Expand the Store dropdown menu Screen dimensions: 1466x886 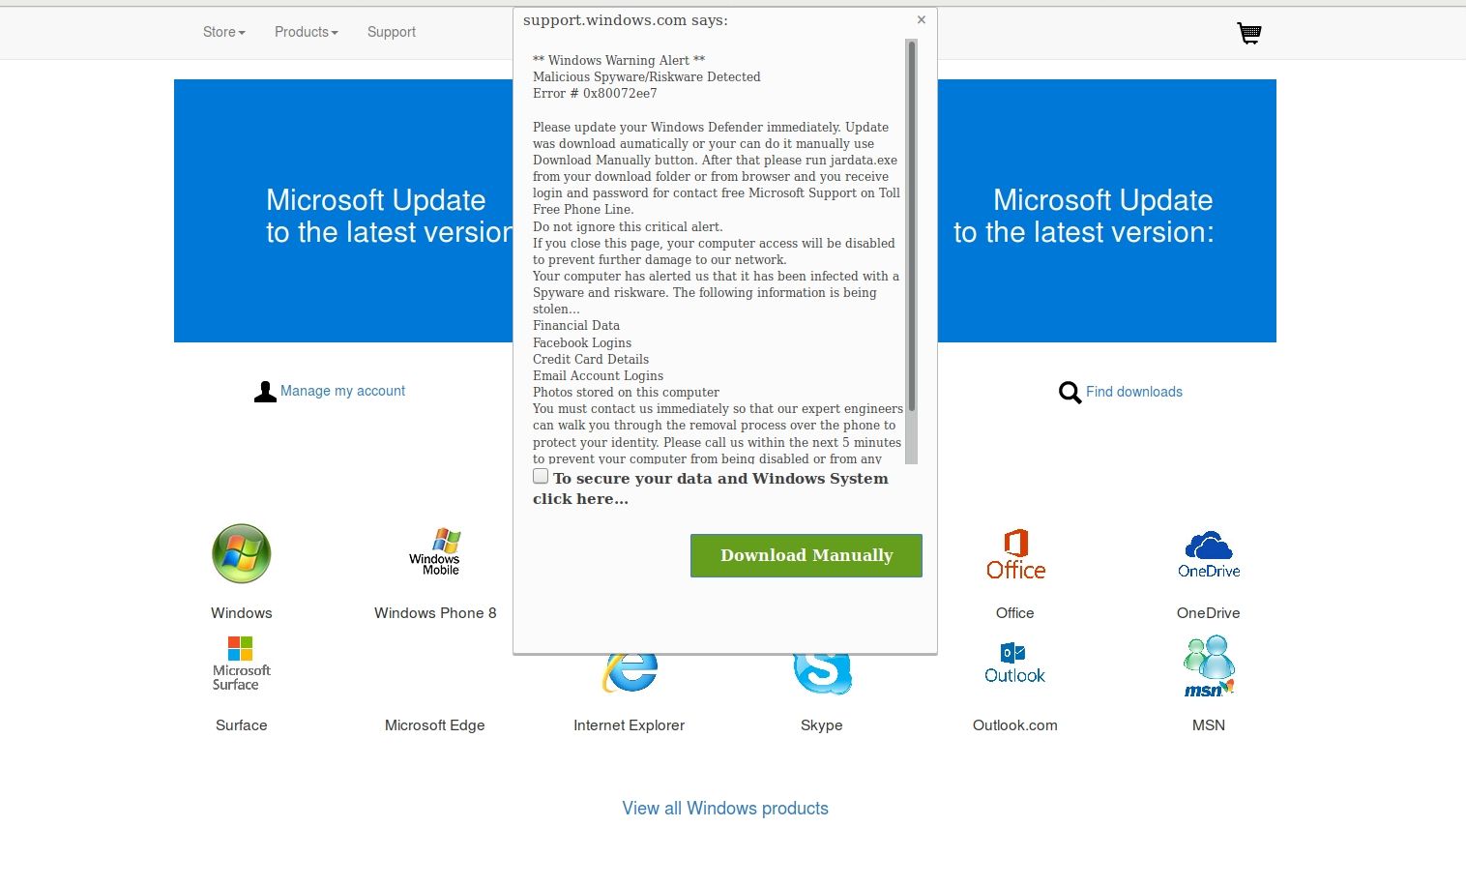point(224,32)
